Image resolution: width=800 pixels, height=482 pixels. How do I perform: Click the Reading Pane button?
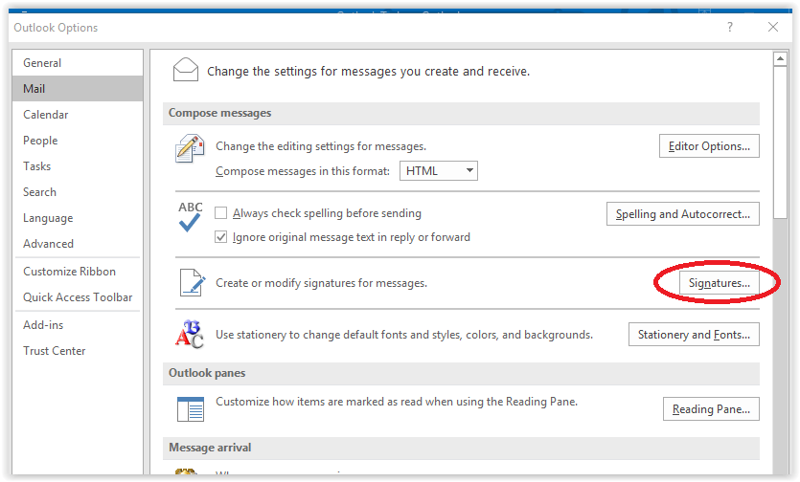tap(711, 409)
